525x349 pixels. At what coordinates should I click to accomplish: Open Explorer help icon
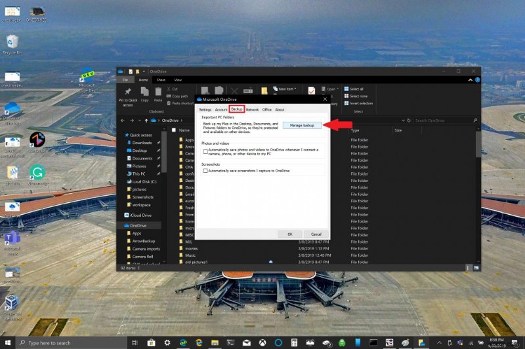[477, 80]
